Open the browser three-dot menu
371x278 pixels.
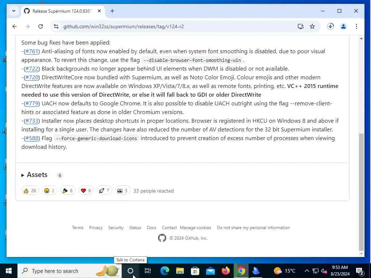pyautogui.click(x=357, y=26)
